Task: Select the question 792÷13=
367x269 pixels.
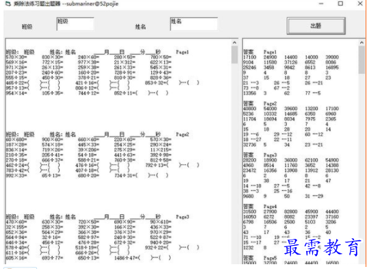Action: pyautogui.click(x=155, y=165)
